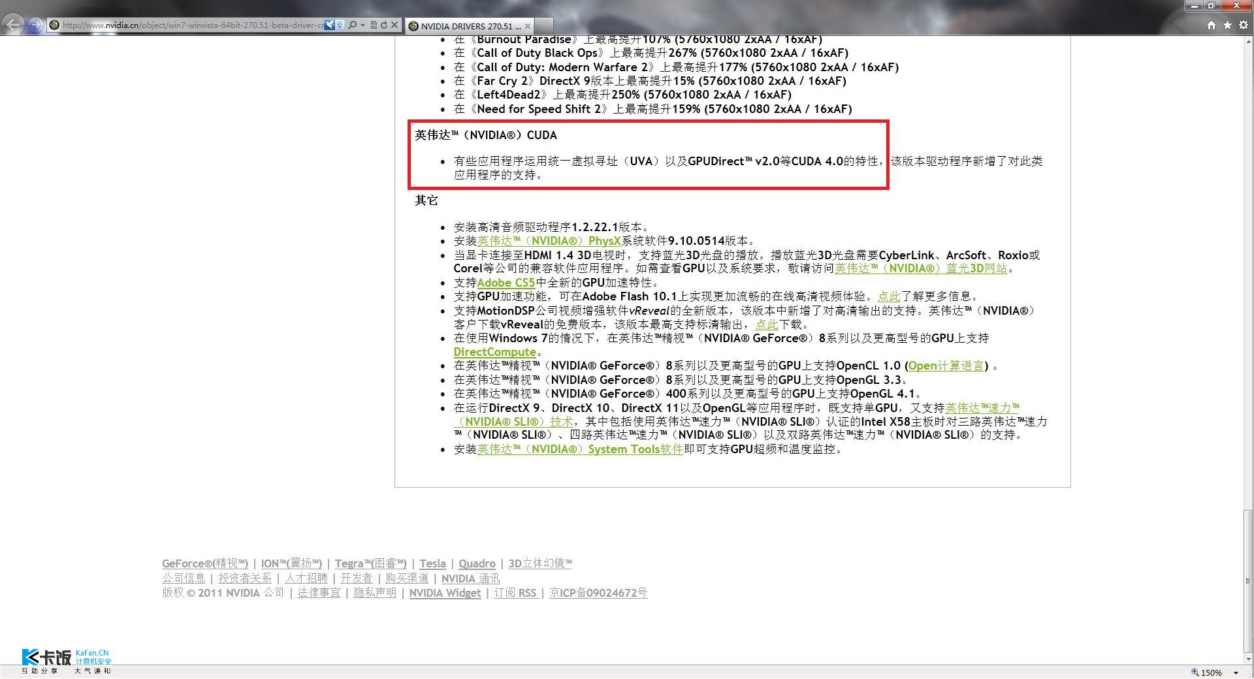This screenshot has height=679, width=1254.
Task: Click the Call of Duty Black Ops bullet
Action: [x=651, y=53]
